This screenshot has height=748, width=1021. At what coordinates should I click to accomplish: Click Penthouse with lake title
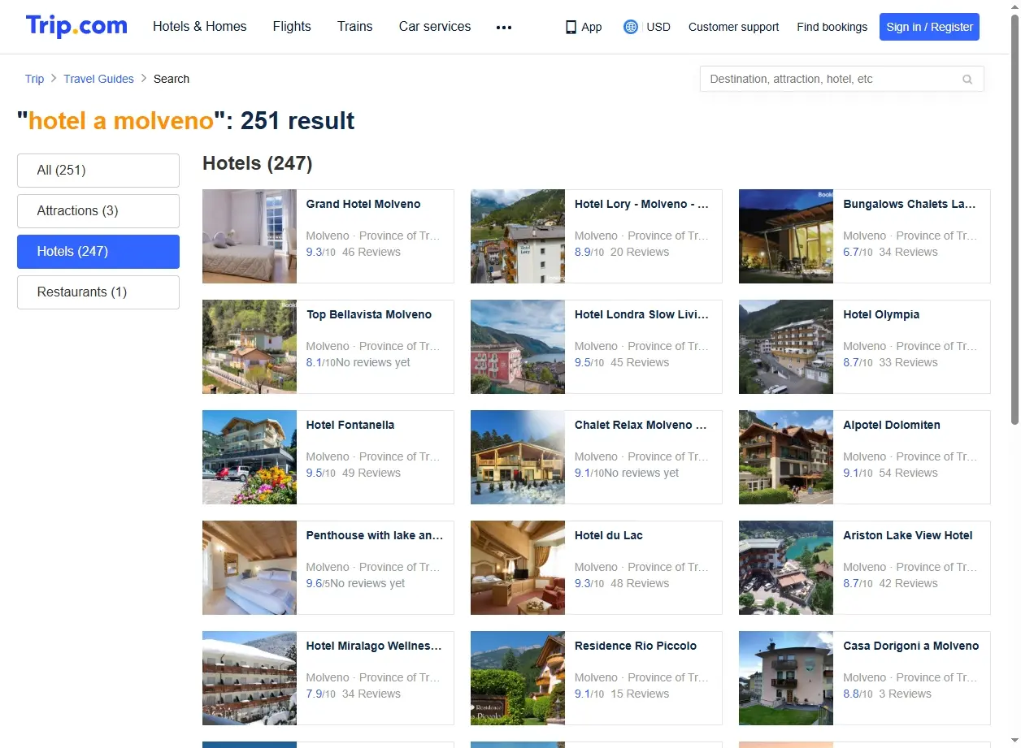pos(375,535)
